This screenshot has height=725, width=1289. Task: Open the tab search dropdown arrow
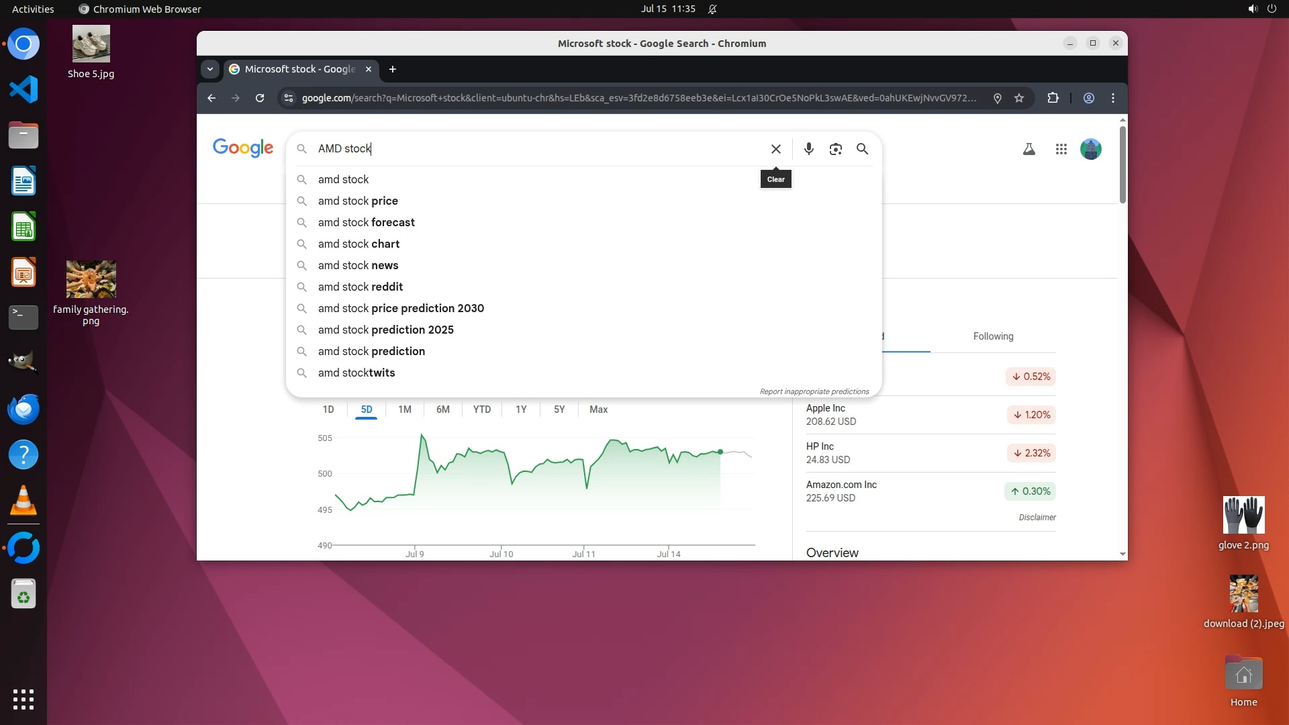(210, 69)
